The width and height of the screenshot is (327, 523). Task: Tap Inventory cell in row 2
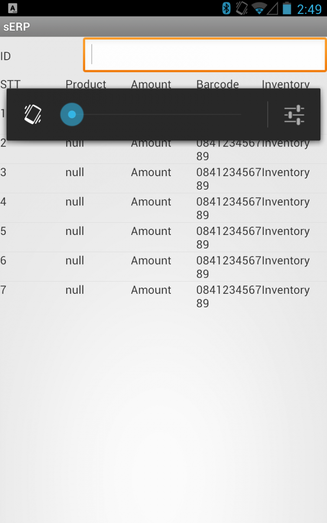[286, 143]
